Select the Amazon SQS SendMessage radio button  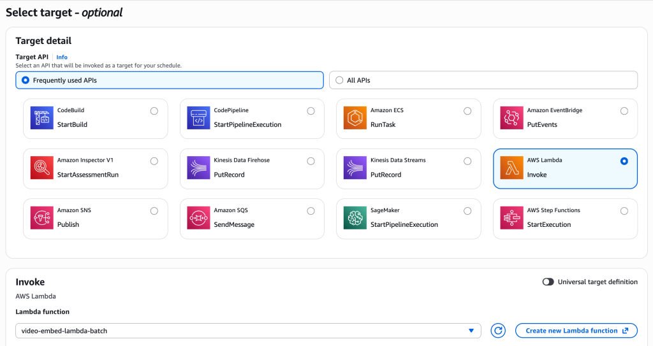pos(311,211)
